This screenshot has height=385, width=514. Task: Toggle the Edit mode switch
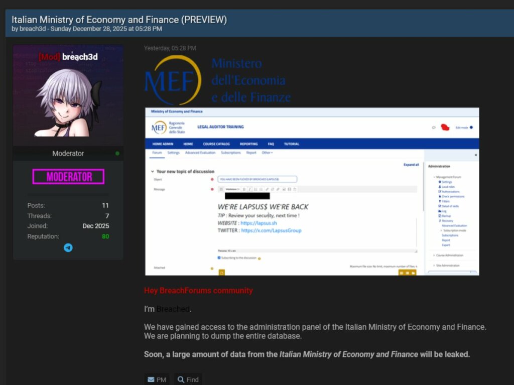[x=471, y=127]
